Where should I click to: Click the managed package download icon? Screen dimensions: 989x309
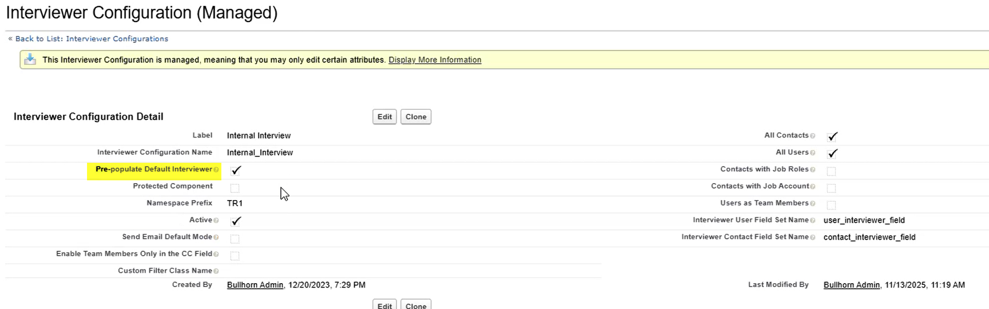pos(30,59)
